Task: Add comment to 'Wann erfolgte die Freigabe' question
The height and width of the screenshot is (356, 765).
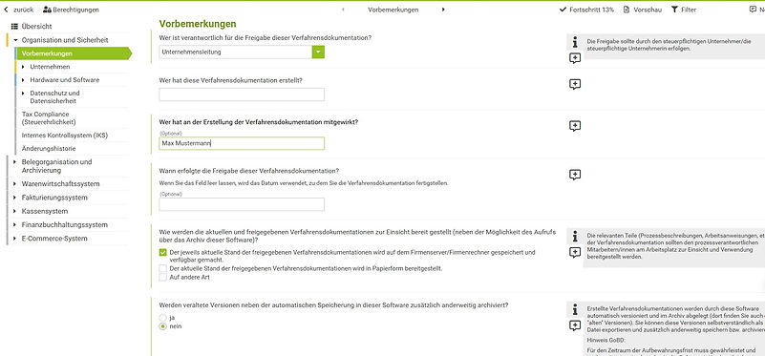Action: click(575, 175)
